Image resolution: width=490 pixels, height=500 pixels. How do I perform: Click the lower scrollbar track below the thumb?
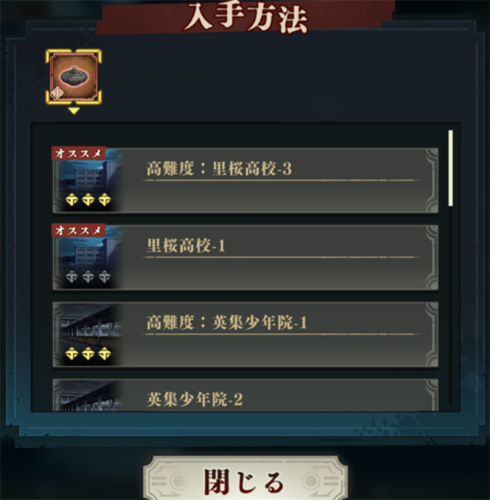tap(451, 306)
